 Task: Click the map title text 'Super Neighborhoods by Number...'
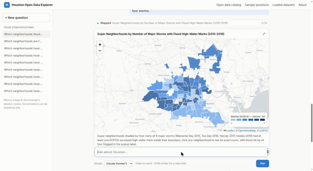[x=161, y=34]
